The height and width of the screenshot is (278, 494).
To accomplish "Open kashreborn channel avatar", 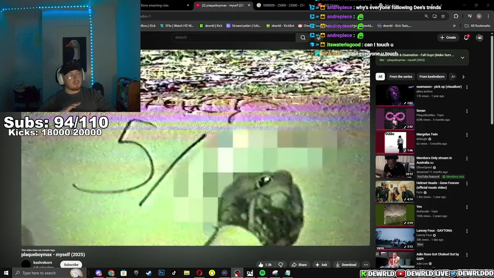I will pyautogui.click(x=26, y=264).
